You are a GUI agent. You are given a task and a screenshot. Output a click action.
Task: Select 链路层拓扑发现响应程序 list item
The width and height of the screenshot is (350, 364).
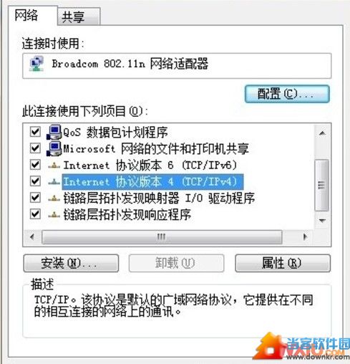pyautogui.click(x=127, y=215)
